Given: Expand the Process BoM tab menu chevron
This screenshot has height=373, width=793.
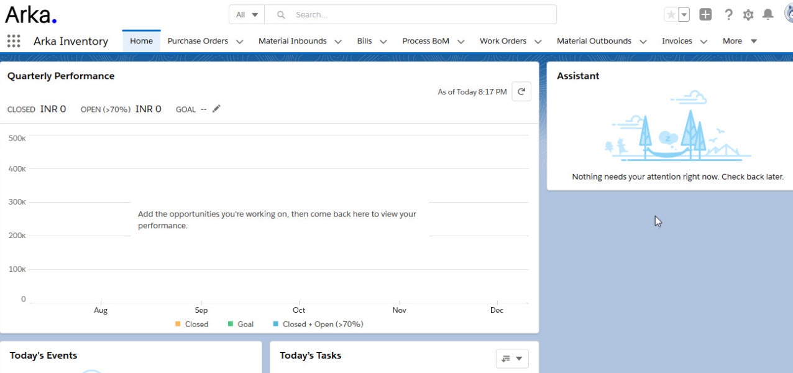Looking at the screenshot, I should click(x=461, y=42).
